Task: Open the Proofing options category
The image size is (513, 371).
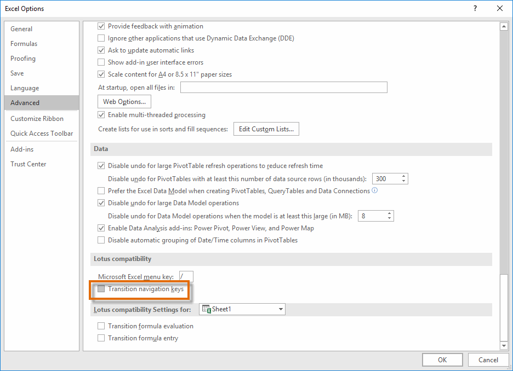Action: (x=42, y=59)
